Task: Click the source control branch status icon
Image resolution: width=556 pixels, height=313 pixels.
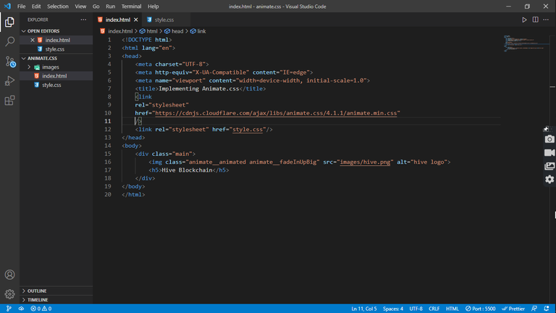Action: (x=9, y=309)
